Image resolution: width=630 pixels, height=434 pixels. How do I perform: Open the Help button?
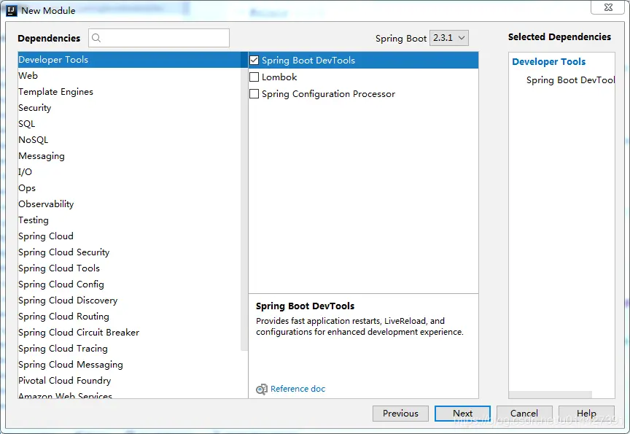click(x=586, y=414)
